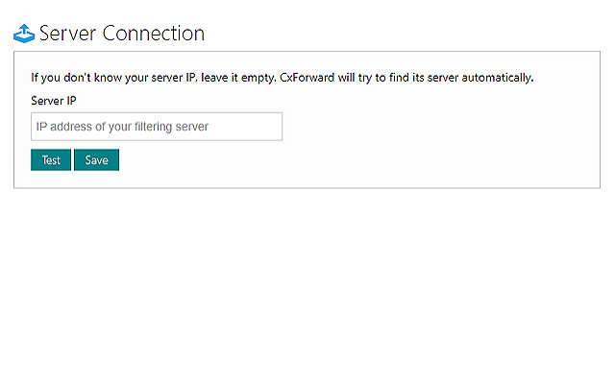This screenshot has height=384, width=615.
Task: Click the instruction sentence about leaving IP empty
Action: 282,77
